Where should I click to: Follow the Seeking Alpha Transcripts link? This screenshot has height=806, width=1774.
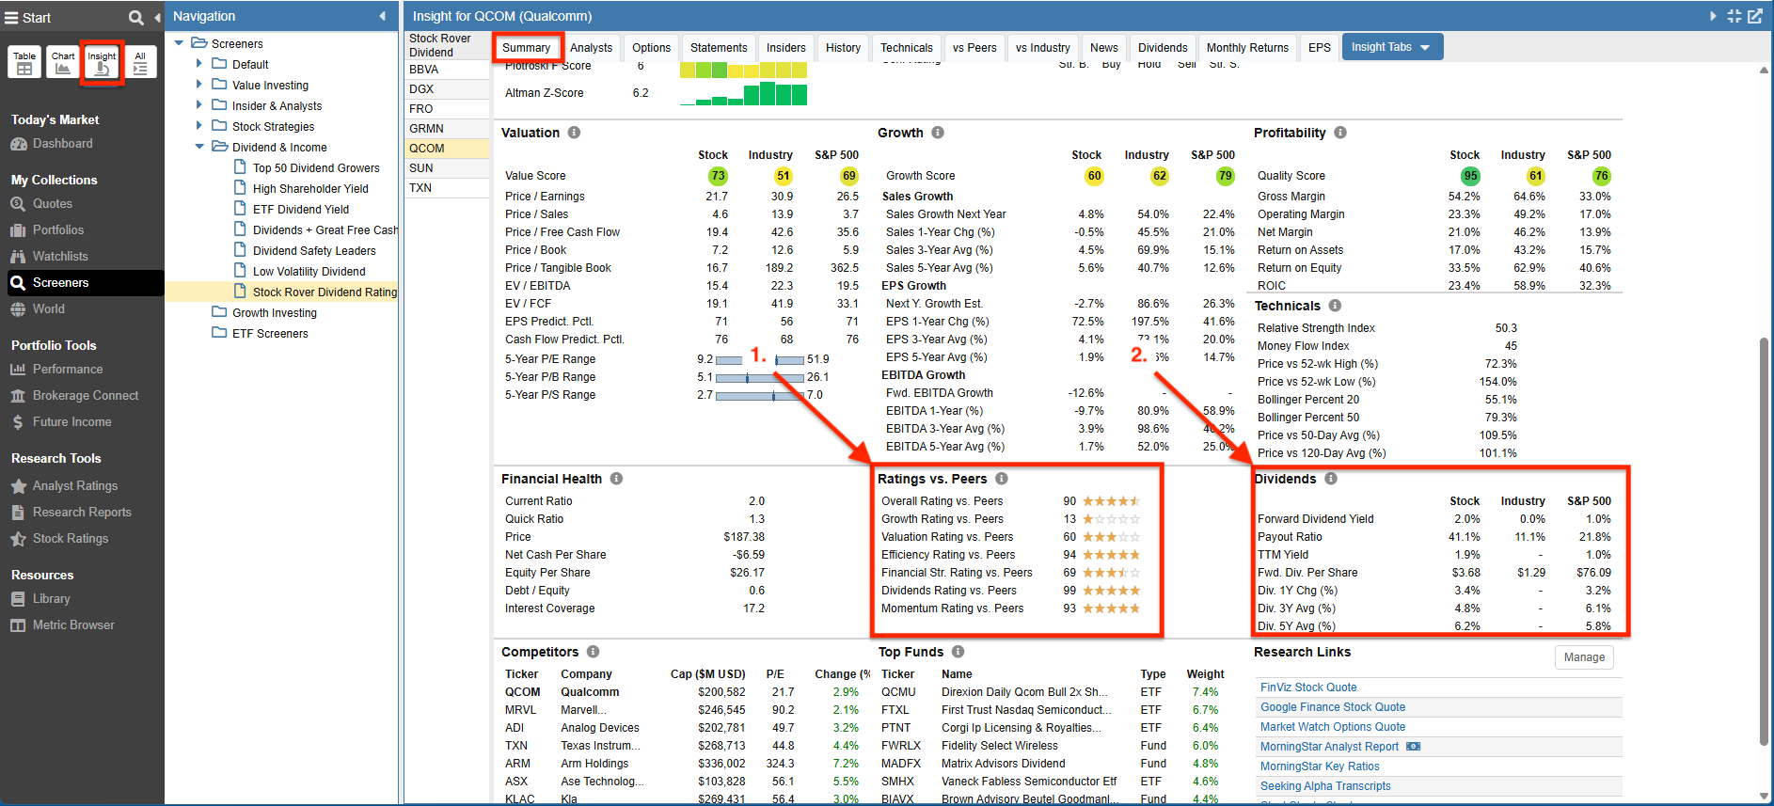[1325, 786]
